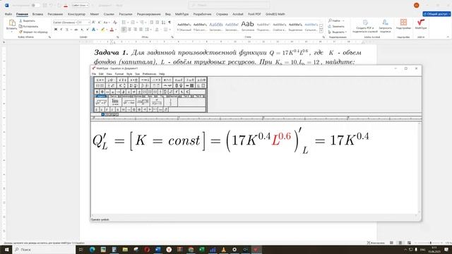Viewport: 452px width, 254px height.
Task: Open MathType Preferences menu
Action: tap(149, 74)
